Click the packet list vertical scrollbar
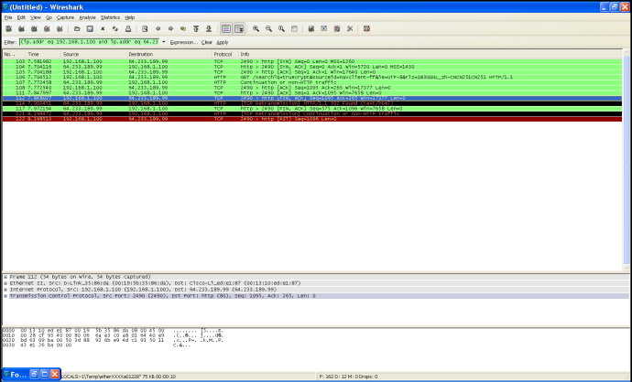This screenshot has height=382, width=632. click(626, 161)
